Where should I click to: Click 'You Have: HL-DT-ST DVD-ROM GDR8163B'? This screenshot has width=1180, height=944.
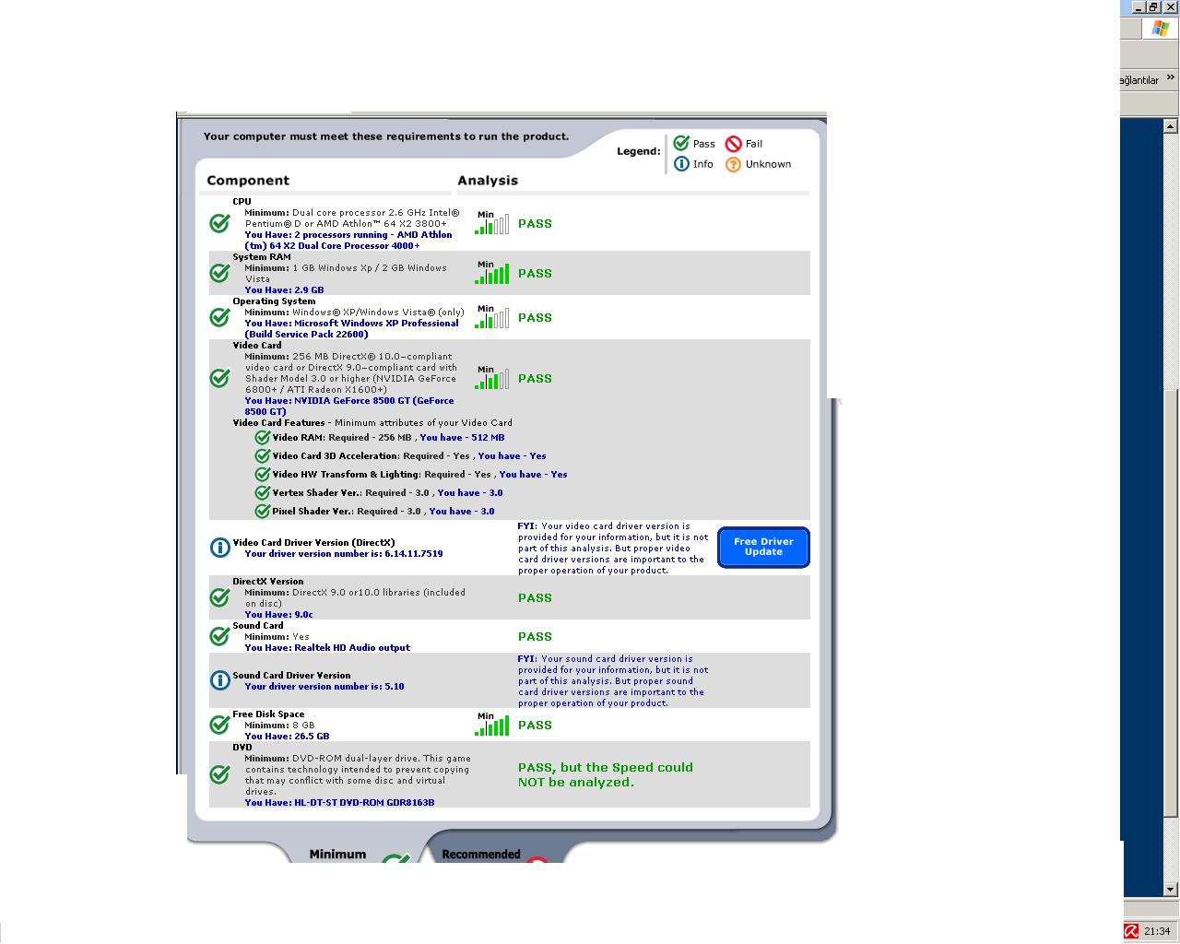point(339,802)
